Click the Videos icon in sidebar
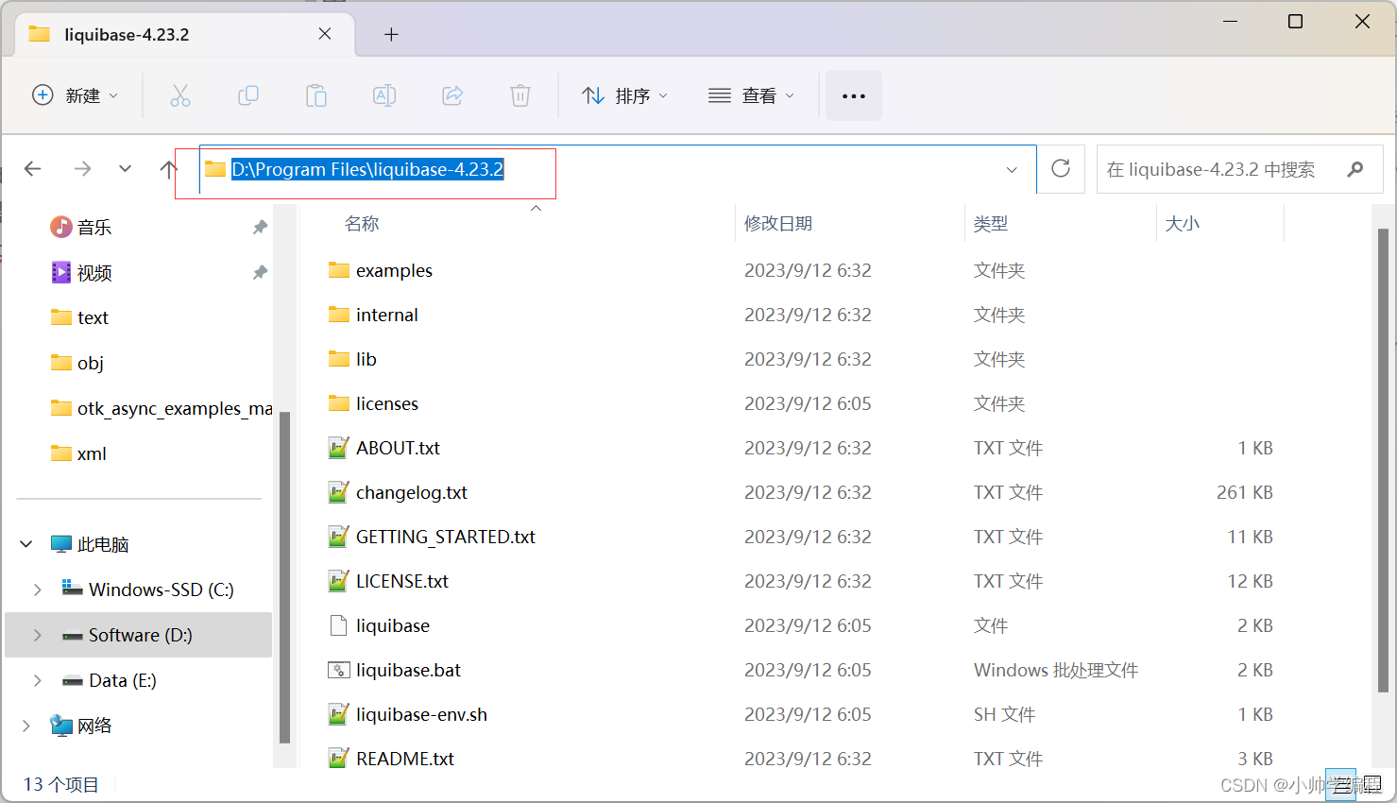 (61, 272)
